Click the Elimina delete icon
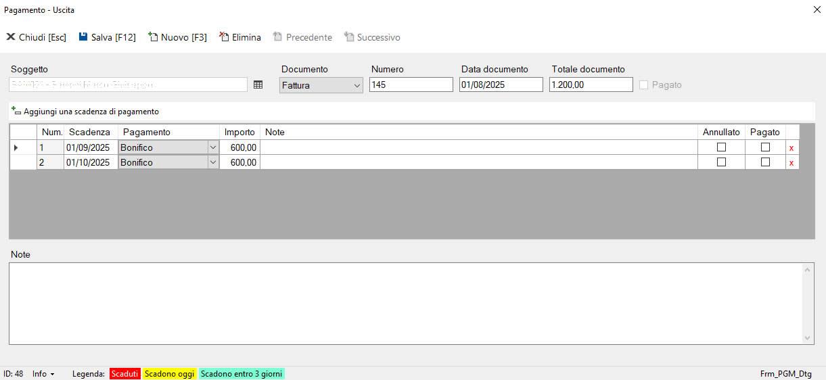Screen dimensions: 826x380 tap(224, 37)
